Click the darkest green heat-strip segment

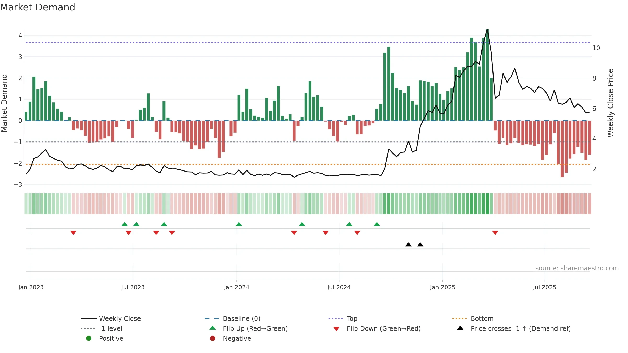pyautogui.click(x=487, y=204)
